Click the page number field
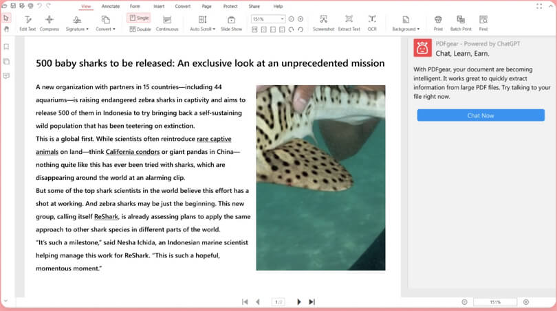This screenshot has width=557, height=311. tap(278, 302)
